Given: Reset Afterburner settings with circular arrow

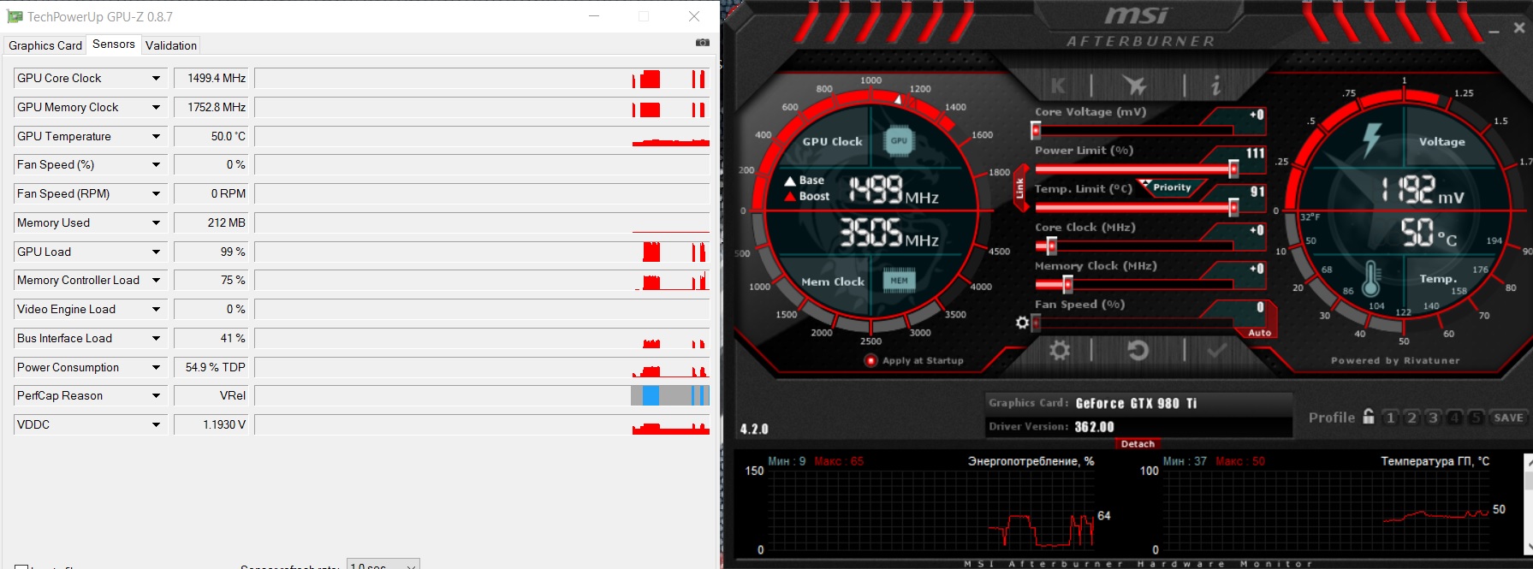Looking at the screenshot, I should pyautogui.click(x=1138, y=350).
